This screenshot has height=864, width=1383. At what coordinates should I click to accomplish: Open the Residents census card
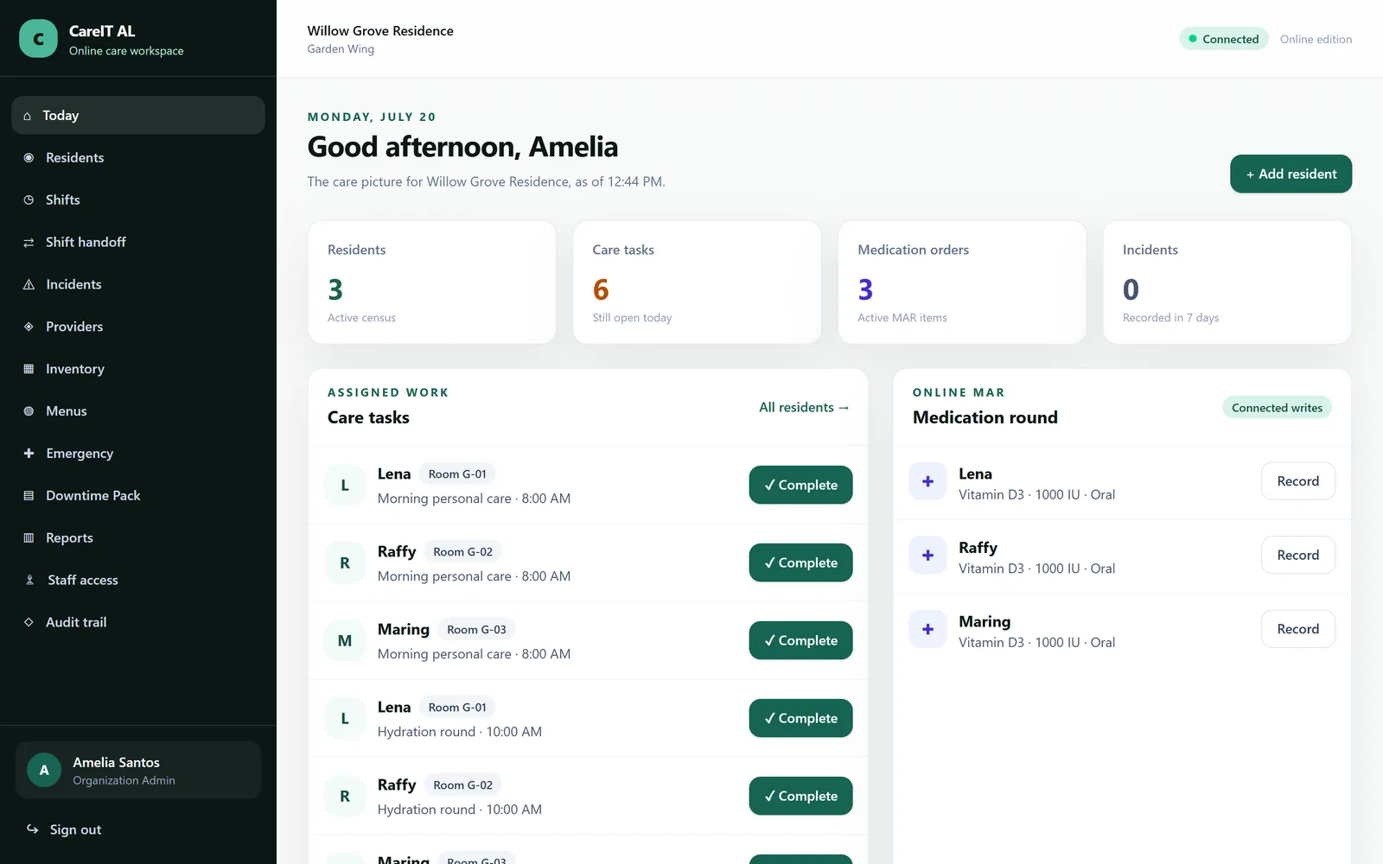432,283
